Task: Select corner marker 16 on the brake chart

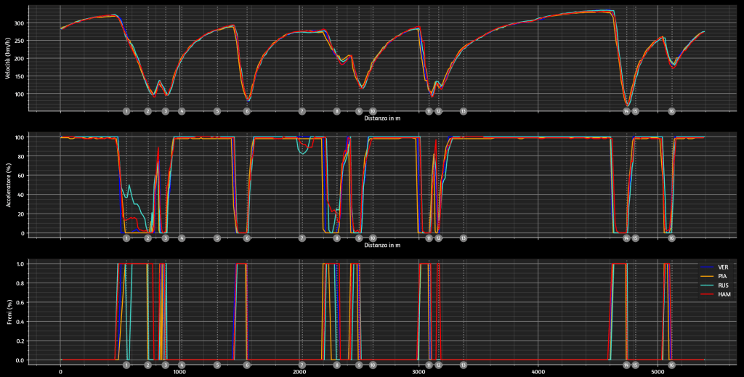Action: click(671, 365)
